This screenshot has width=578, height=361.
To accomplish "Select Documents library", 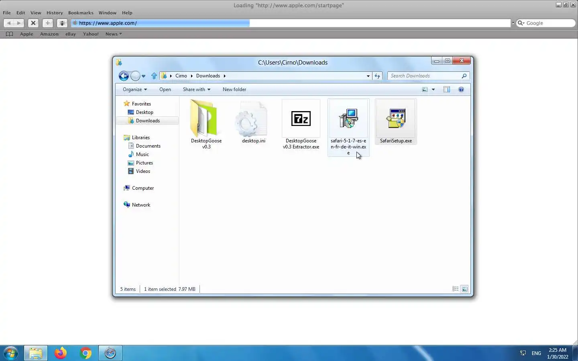I will tap(148, 146).
